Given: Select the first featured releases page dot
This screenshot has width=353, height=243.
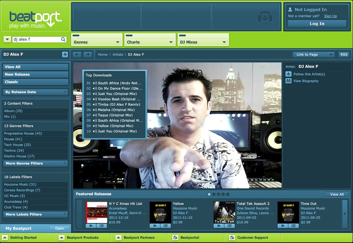Looking at the screenshot, I should pyautogui.click(x=209, y=194).
